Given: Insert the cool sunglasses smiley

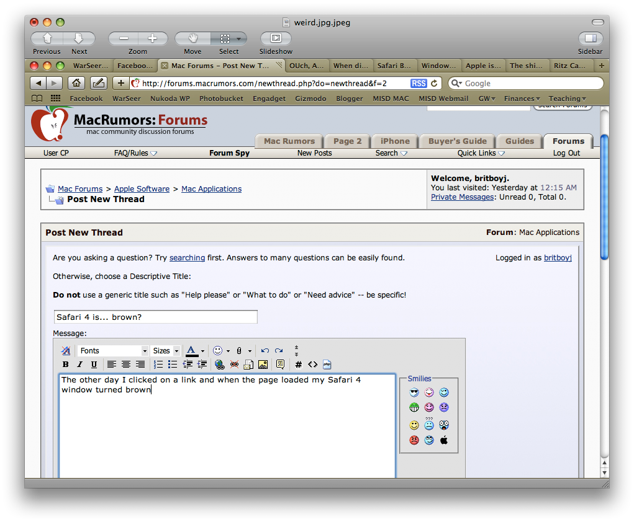Looking at the screenshot, I should (414, 392).
